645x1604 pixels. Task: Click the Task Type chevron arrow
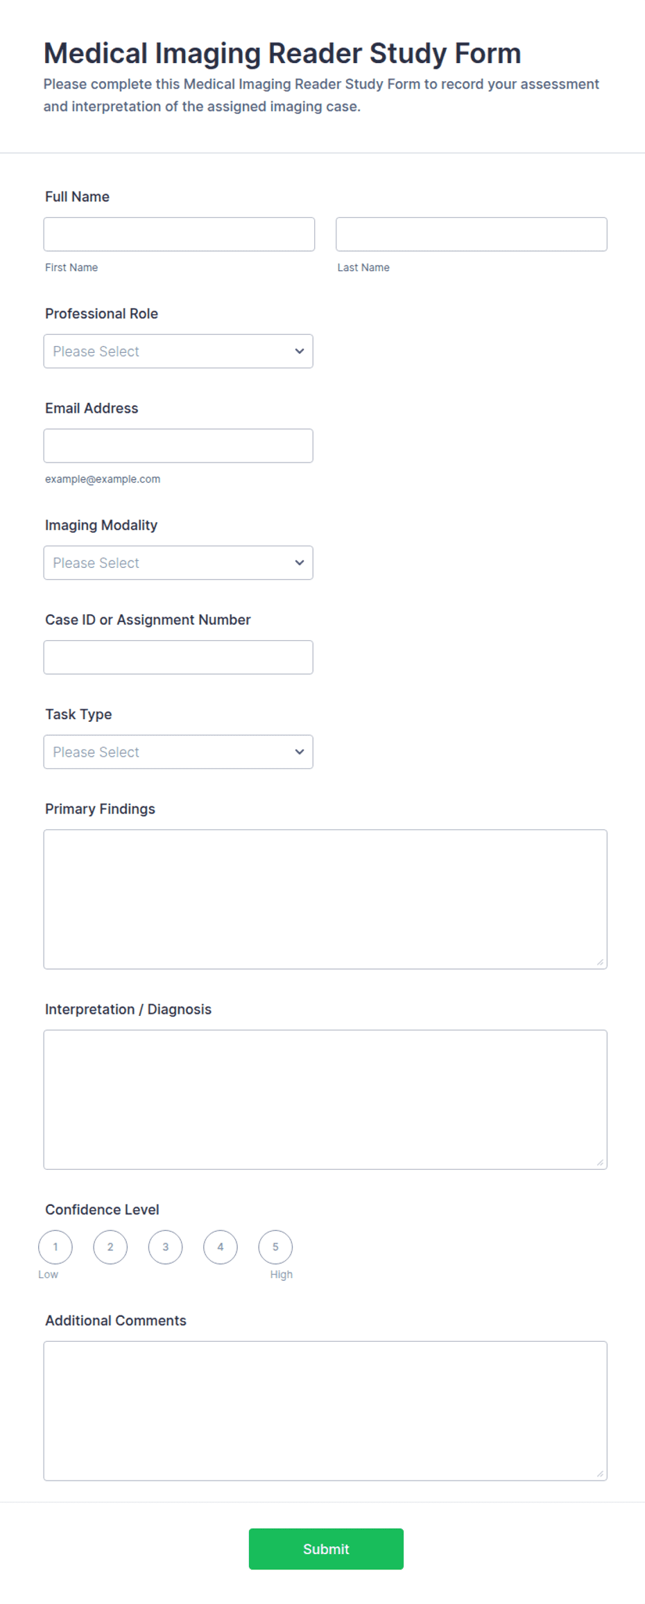click(300, 752)
